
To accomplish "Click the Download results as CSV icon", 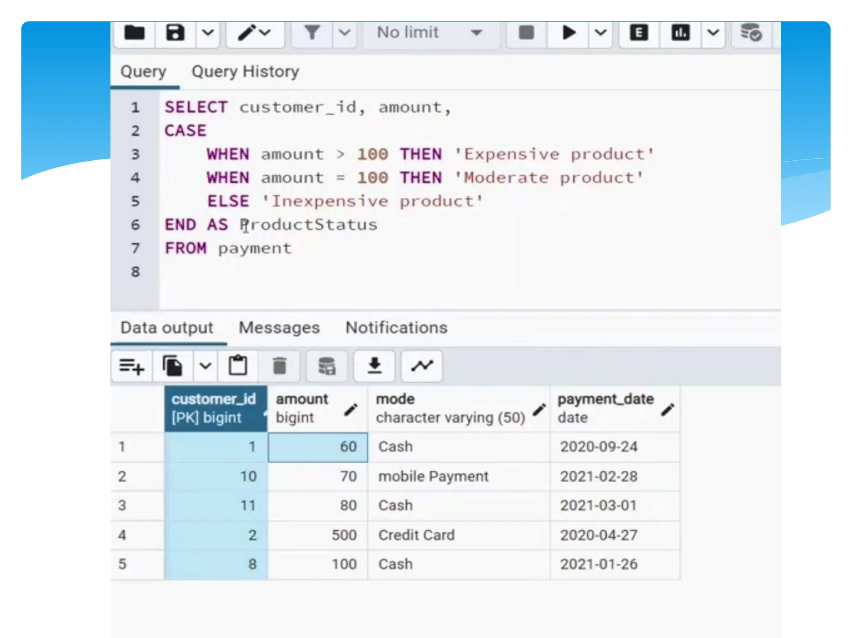I will click(374, 366).
